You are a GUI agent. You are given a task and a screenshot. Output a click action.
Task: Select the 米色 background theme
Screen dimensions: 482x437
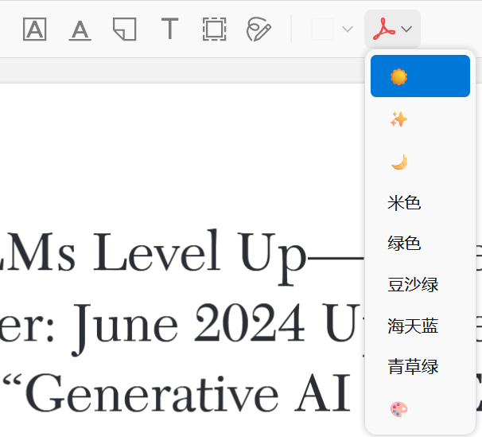420,203
